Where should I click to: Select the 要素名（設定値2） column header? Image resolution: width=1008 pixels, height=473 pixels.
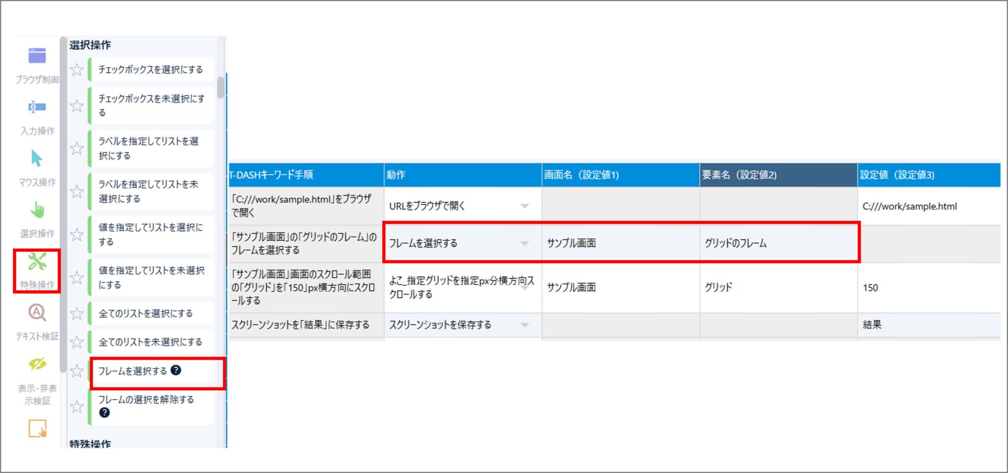click(x=778, y=175)
